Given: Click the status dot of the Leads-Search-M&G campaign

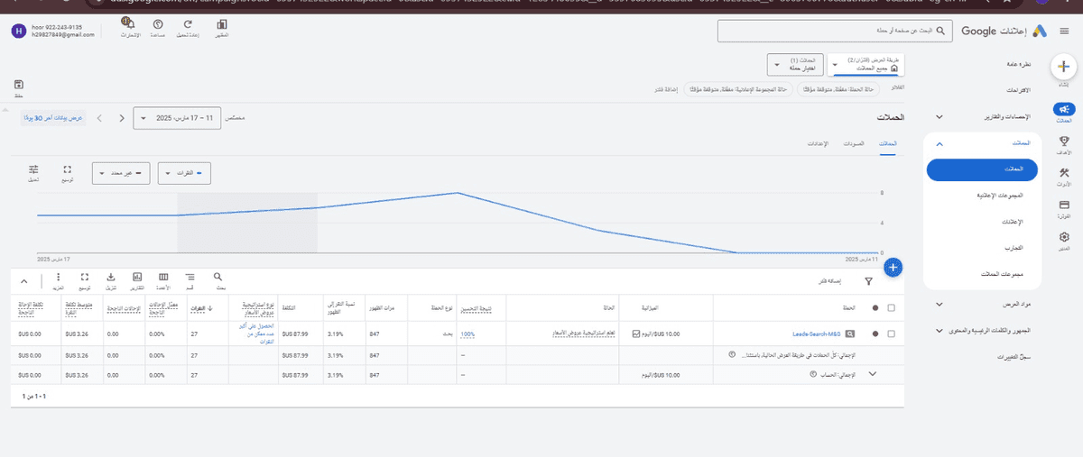Looking at the screenshot, I should point(874,334).
